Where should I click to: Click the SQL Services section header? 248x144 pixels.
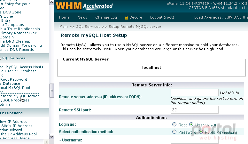(x=24, y=58)
